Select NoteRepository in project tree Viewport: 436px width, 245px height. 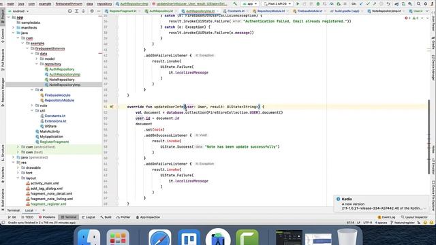click(x=62, y=80)
